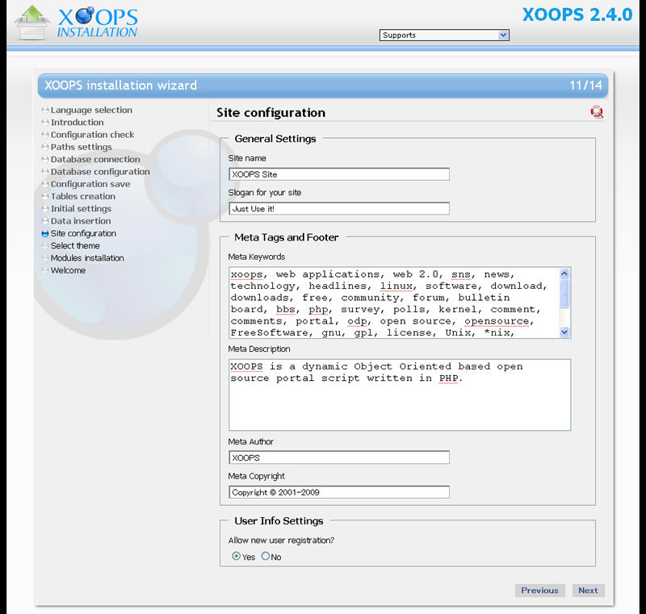Screen dimensions: 646x614
Task: Click the Site configuration heading
Action: click(271, 112)
